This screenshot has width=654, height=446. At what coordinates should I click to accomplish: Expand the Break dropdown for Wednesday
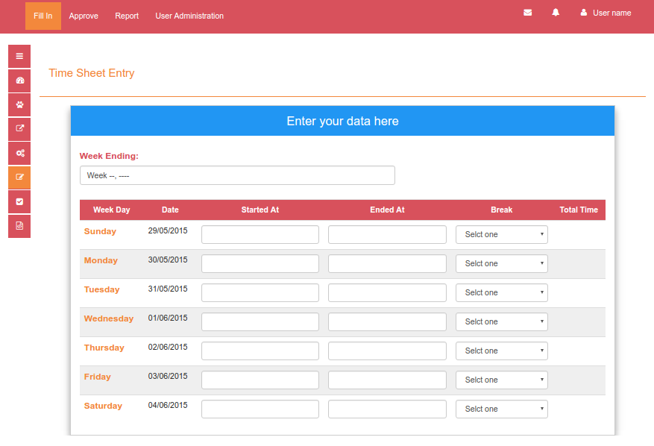click(x=501, y=321)
